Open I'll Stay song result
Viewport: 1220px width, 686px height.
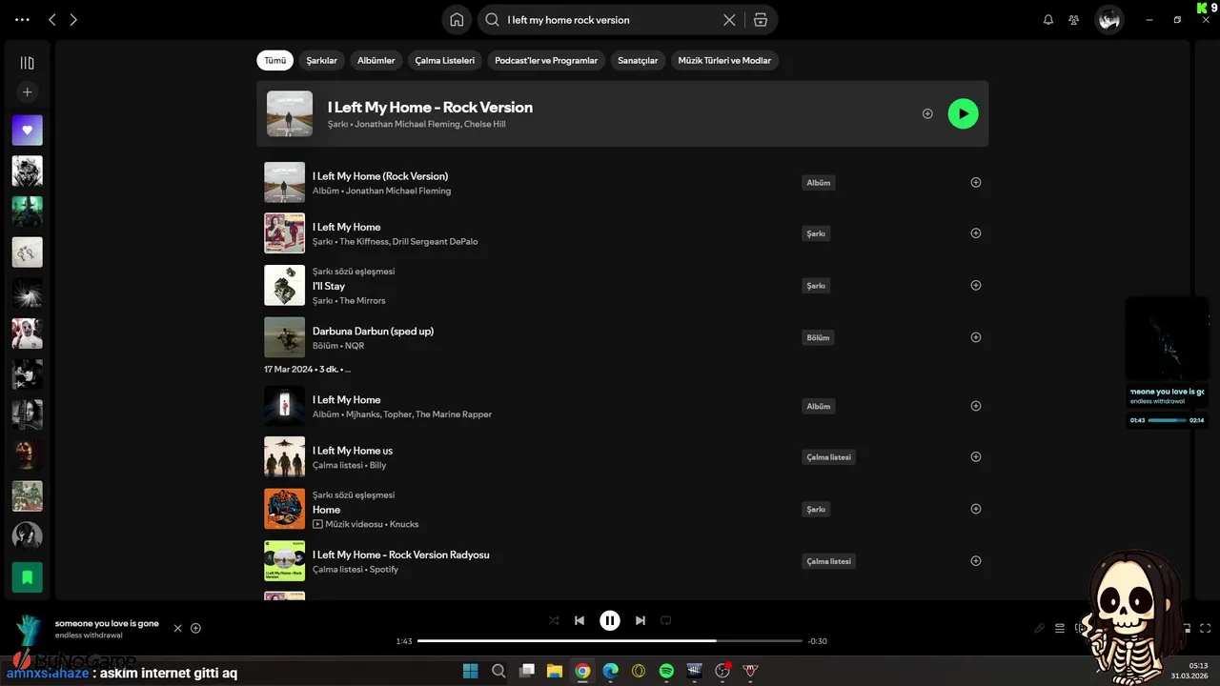point(329,286)
